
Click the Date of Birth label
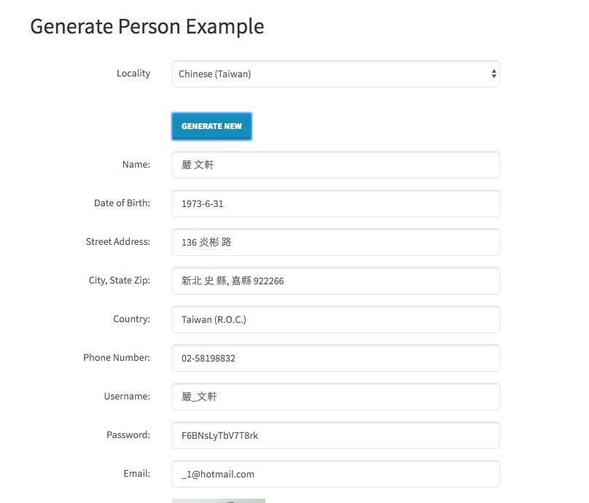click(x=122, y=203)
